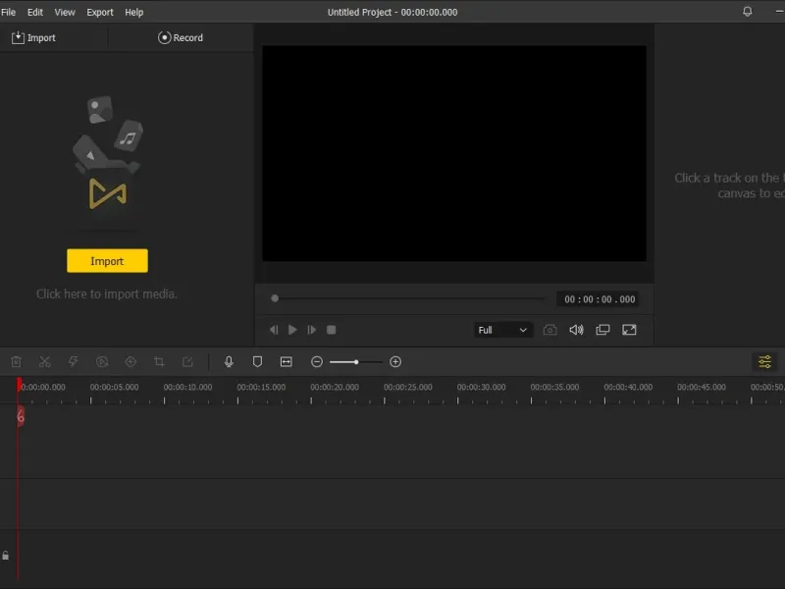Toggle the timeline settings panel button

pos(764,362)
